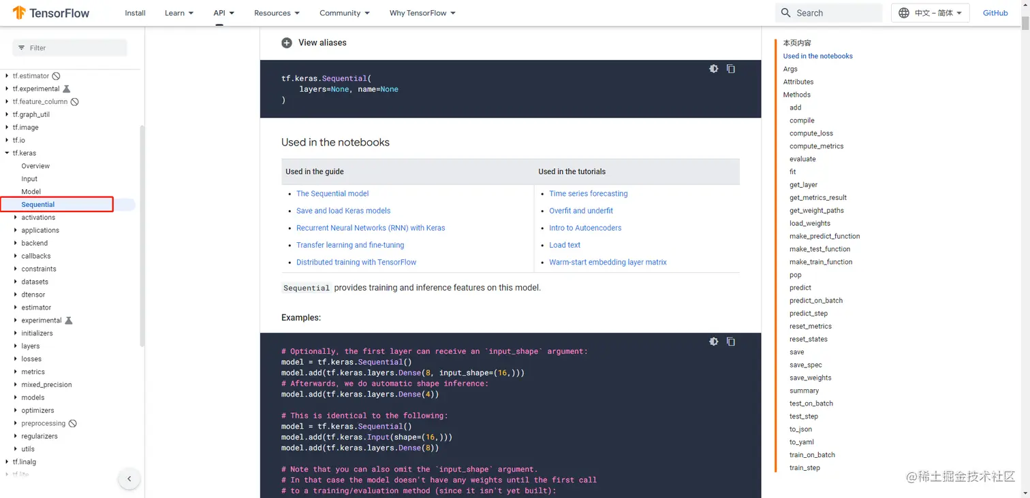
Task: Click the TensorFlow logo
Action: click(51, 13)
